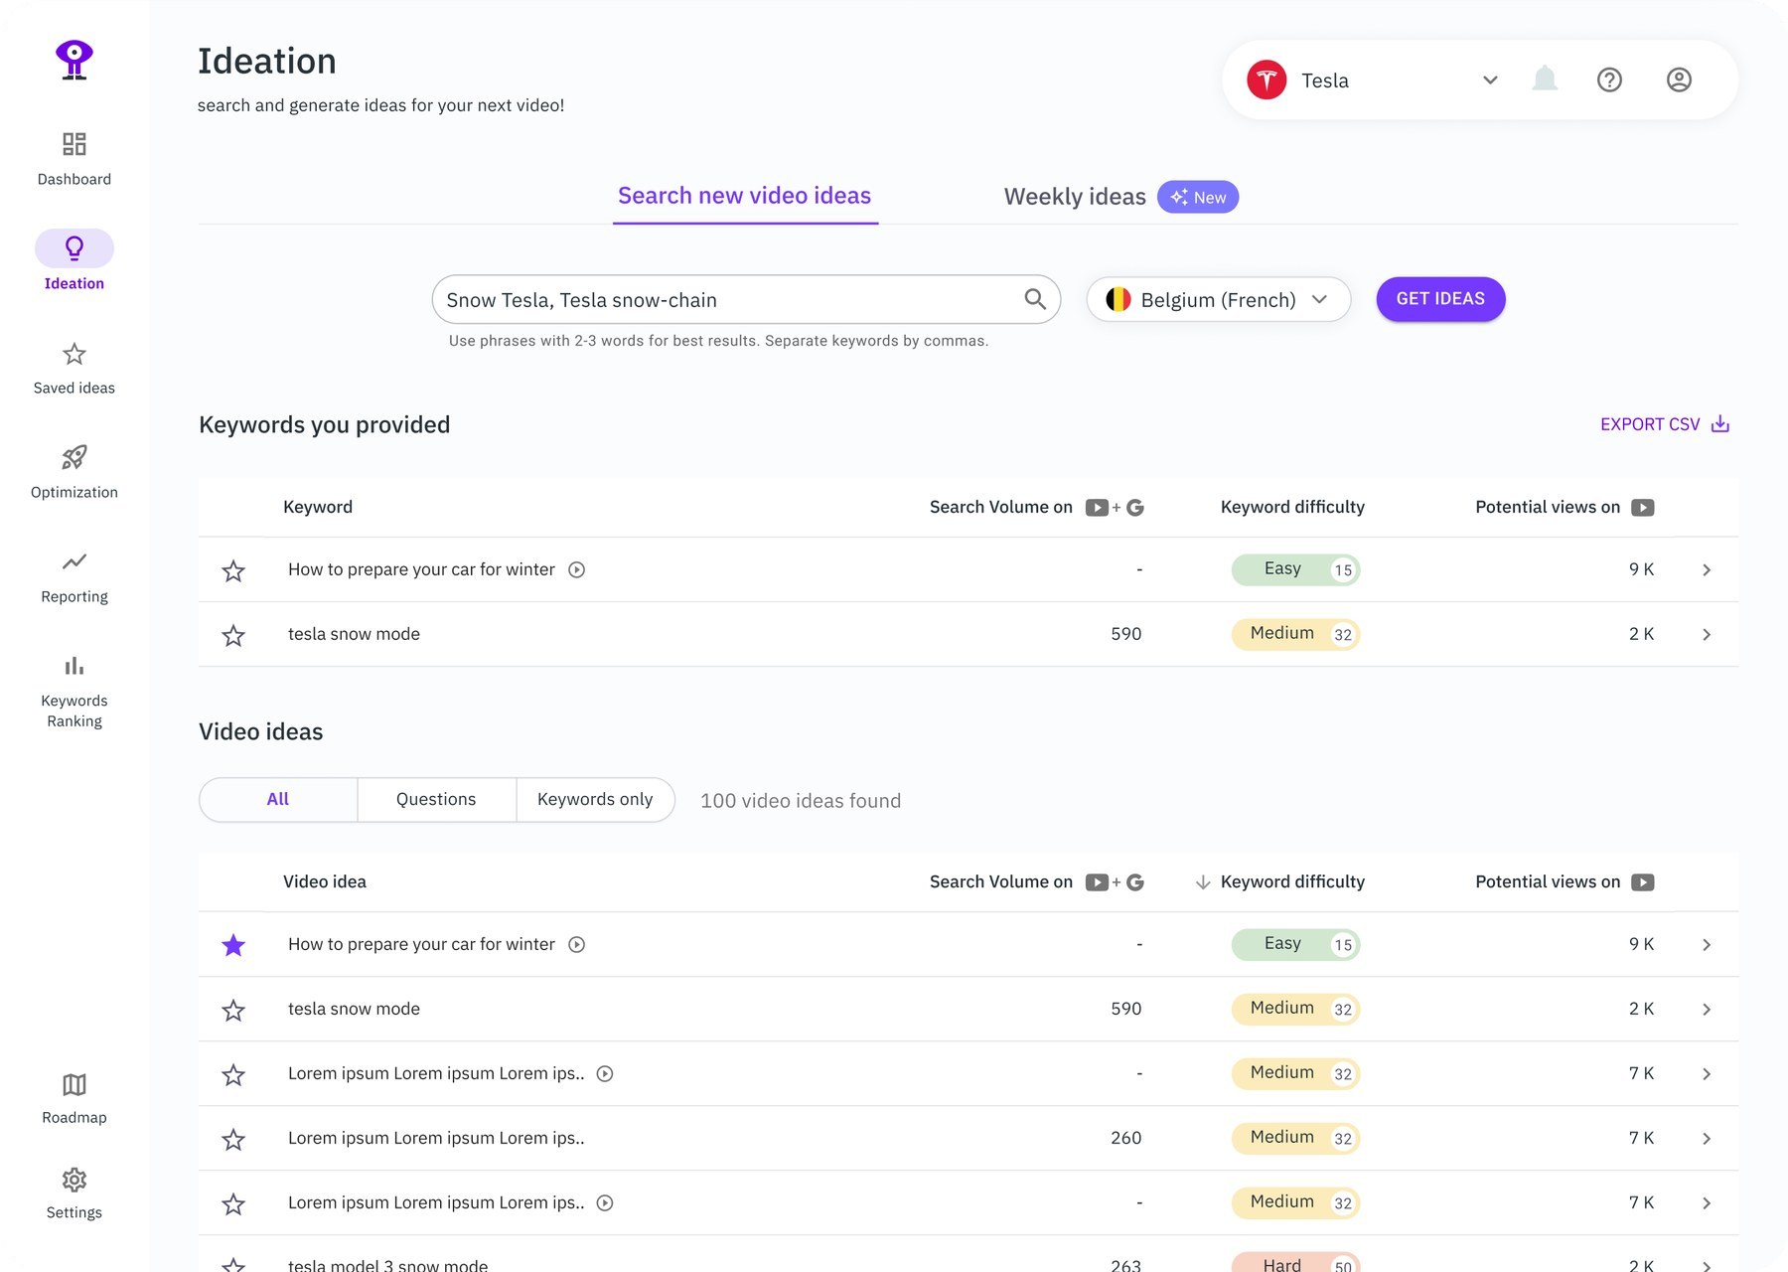
Task: Star the first Lorem ipsum video idea
Action: [233, 1074]
